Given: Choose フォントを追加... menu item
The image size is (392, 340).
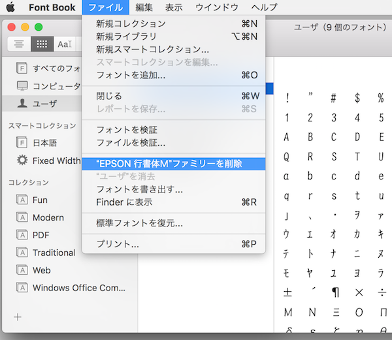Looking at the screenshot, I should [174, 75].
